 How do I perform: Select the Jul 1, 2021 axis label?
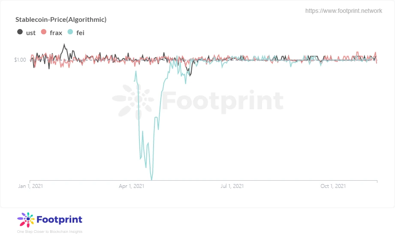click(x=232, y=186)
